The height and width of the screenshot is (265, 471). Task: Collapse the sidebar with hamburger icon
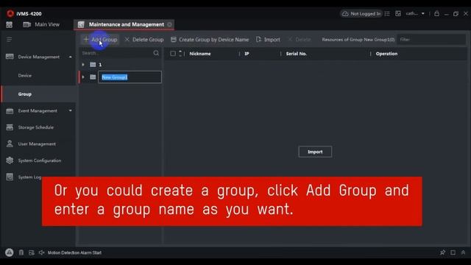[x=10, y=40]
